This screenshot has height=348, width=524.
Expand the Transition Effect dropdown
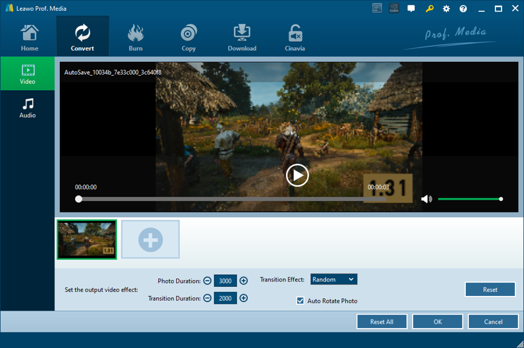coord(334,280)
